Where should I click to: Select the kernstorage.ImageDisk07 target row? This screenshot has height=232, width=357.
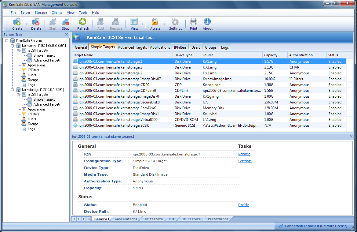pyautogui.click(x=209, y=79)
